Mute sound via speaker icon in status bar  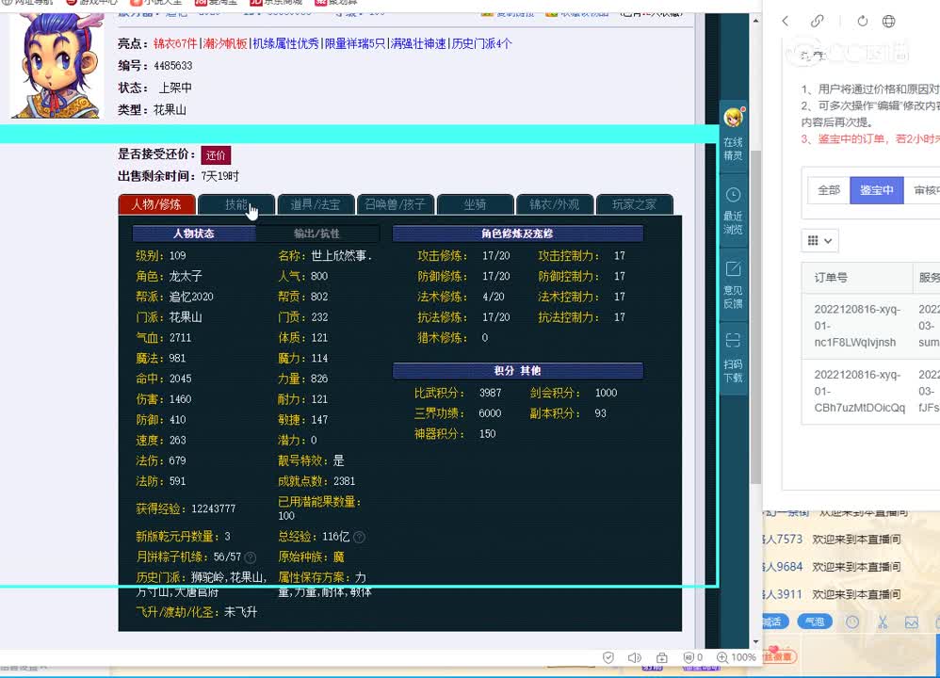(634, 657)
